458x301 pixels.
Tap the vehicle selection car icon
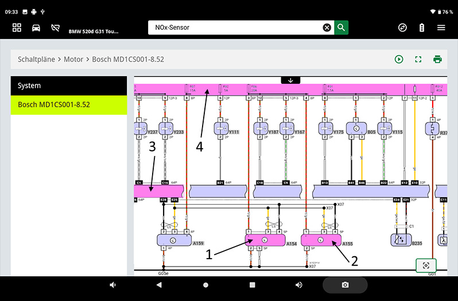click(x=36, y=28)
